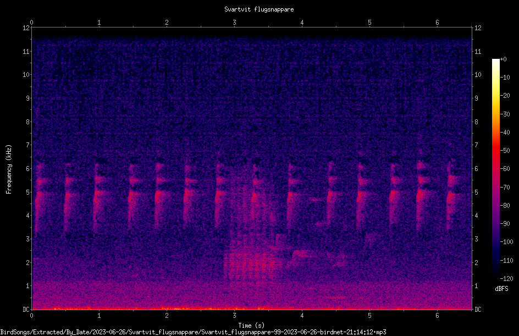Click the '6' tick on the left frequency axis

point(28,168)
